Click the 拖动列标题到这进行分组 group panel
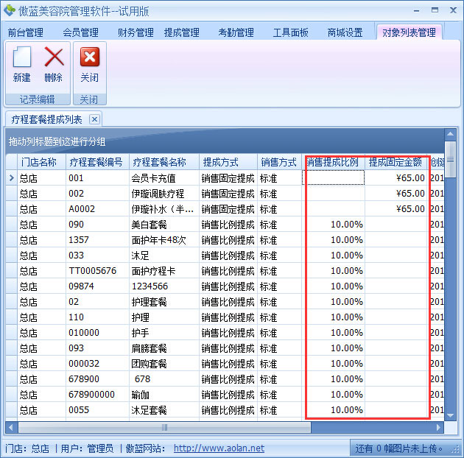The height and width of the screenshot is (458, 464). pyautogui.click(x=225, y=141)
